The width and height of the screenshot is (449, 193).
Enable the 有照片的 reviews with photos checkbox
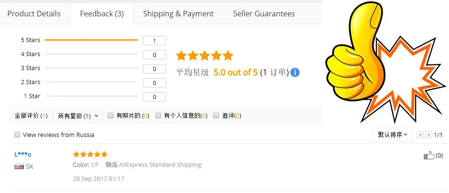[x=111, y=115]
